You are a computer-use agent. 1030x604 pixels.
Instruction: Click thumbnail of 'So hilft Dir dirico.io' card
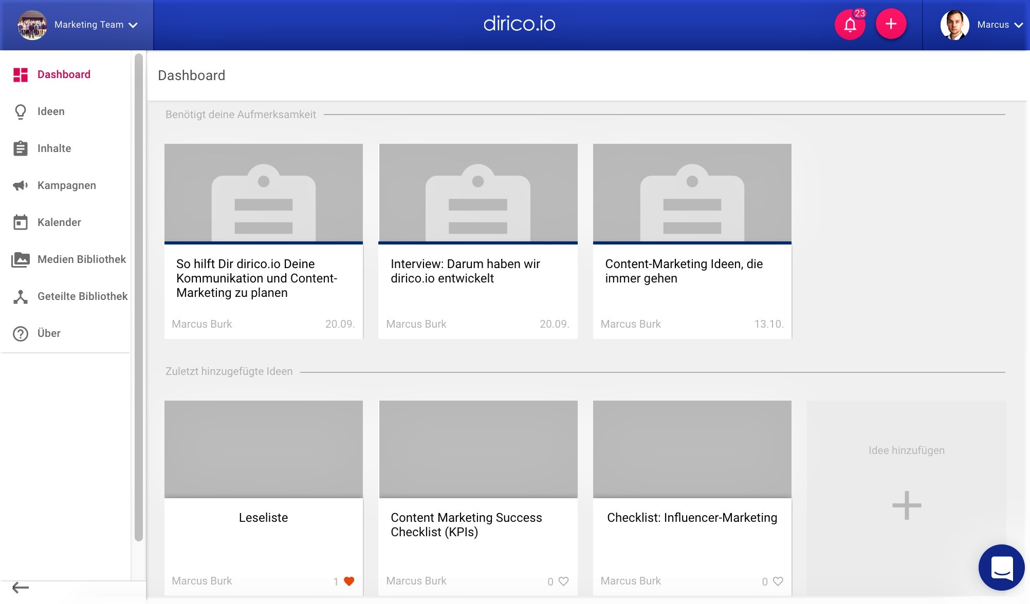click(264, 193)
